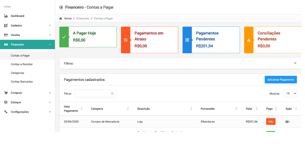Viewport: 305px width, 147px height.
Task: Expand the Compras menu chevron
Action: [50, 93]
